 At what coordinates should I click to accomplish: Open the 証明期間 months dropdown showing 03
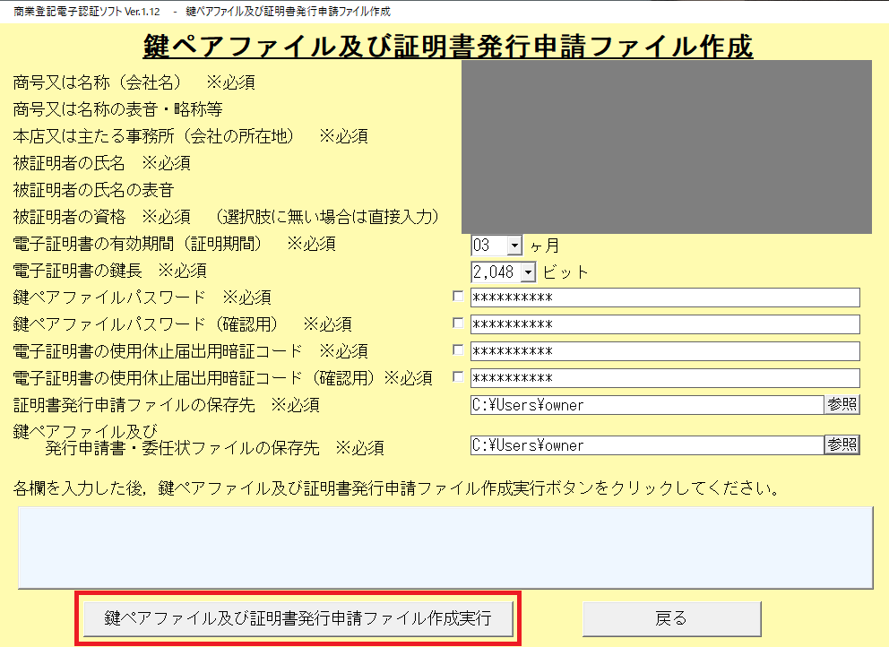[514, 245]
